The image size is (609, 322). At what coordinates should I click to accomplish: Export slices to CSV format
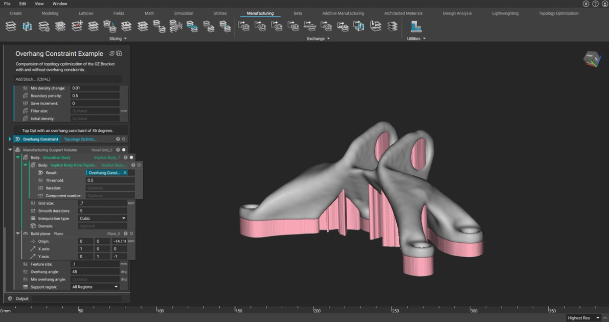(x=244, y=27)
